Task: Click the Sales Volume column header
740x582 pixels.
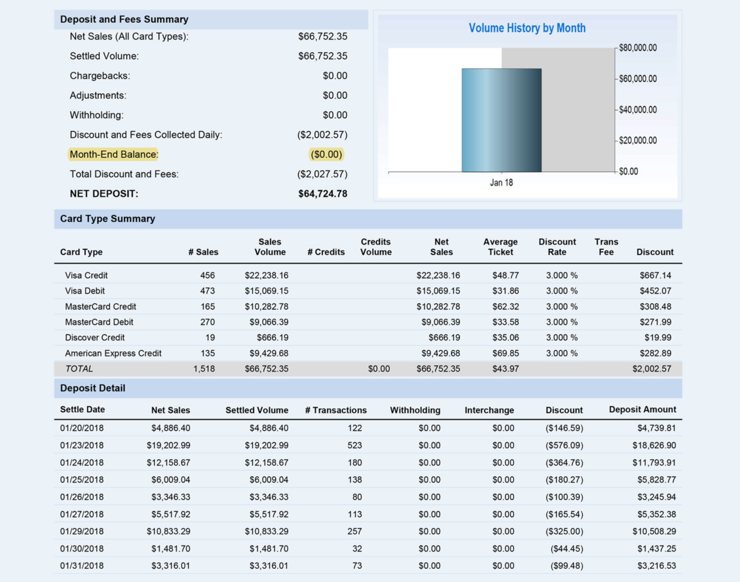Action: 270,247
